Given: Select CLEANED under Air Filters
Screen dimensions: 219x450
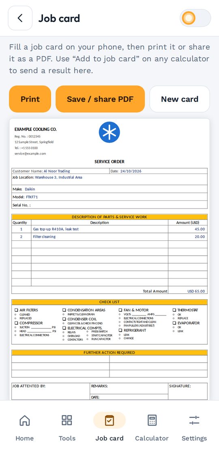Looking at the screenshot, I should click(23, 315).
